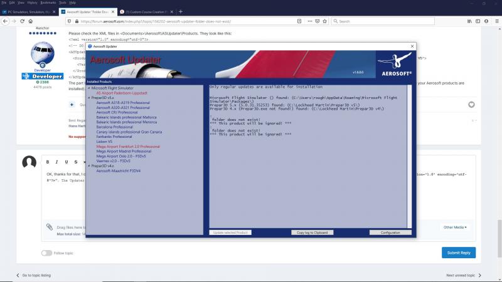Toggle reader view icon in address bar
Screen dimensions: 502x282
pos(299,21)
